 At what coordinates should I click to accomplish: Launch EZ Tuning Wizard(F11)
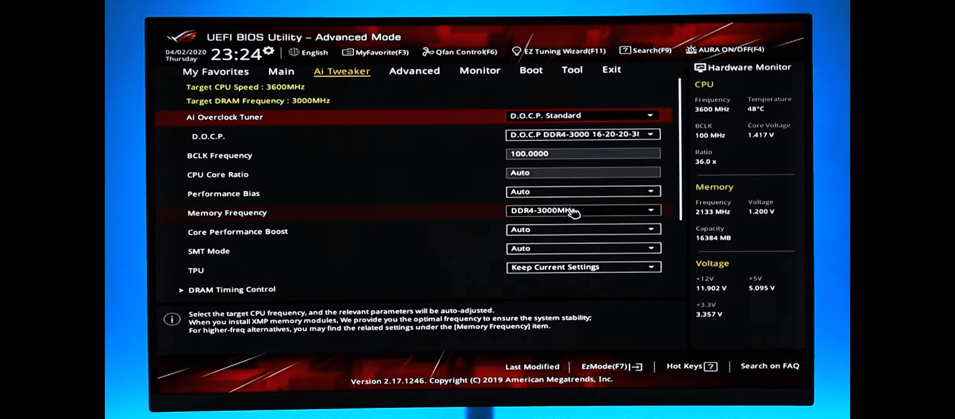[559, 51]
